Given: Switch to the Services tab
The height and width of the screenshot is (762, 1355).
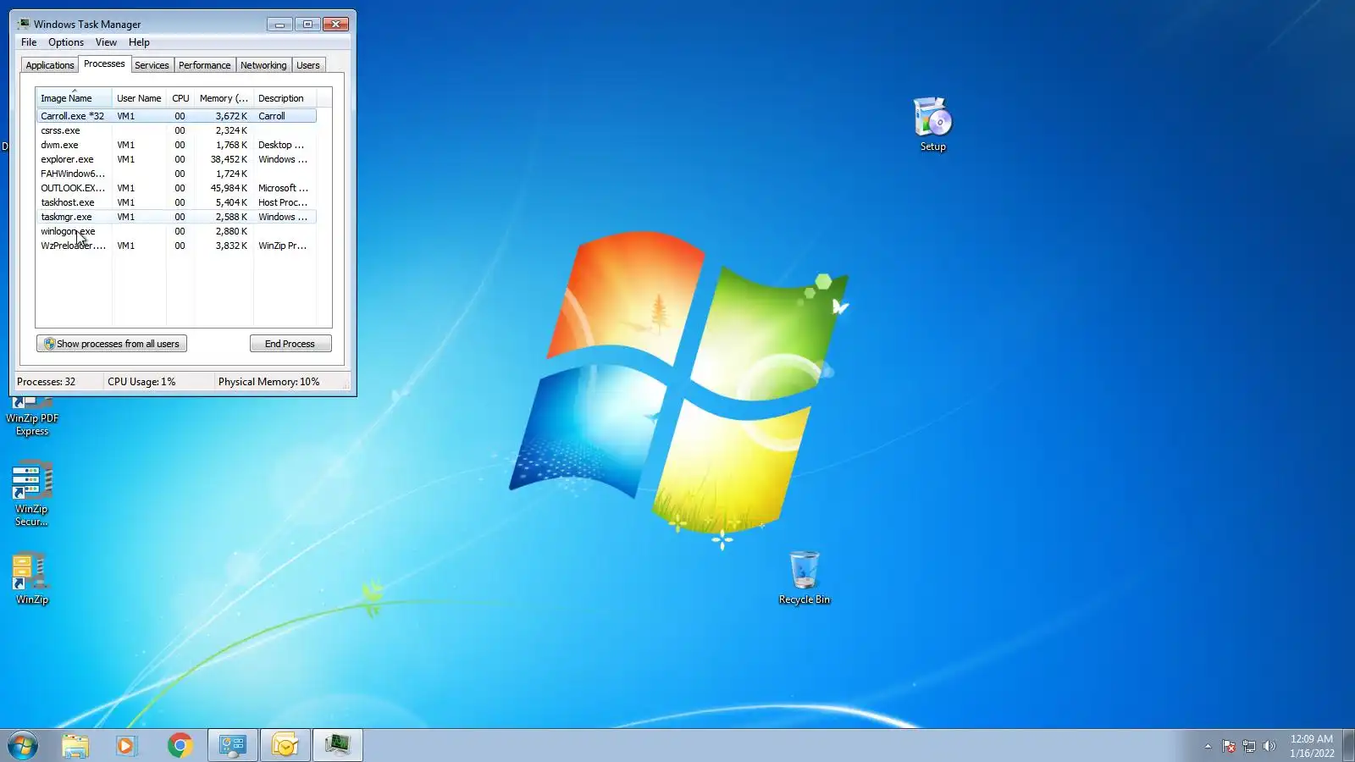Looking at the screenshot, I should pos(152,65).
